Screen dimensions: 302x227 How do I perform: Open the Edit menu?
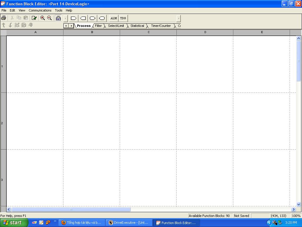point(12,10)
